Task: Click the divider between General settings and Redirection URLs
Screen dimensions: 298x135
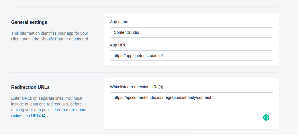Action: point(145,72)
